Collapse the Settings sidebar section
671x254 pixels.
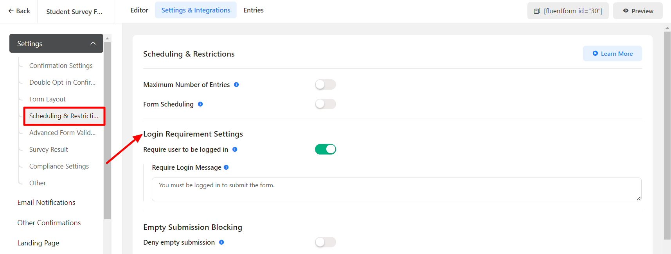(93, 43)
